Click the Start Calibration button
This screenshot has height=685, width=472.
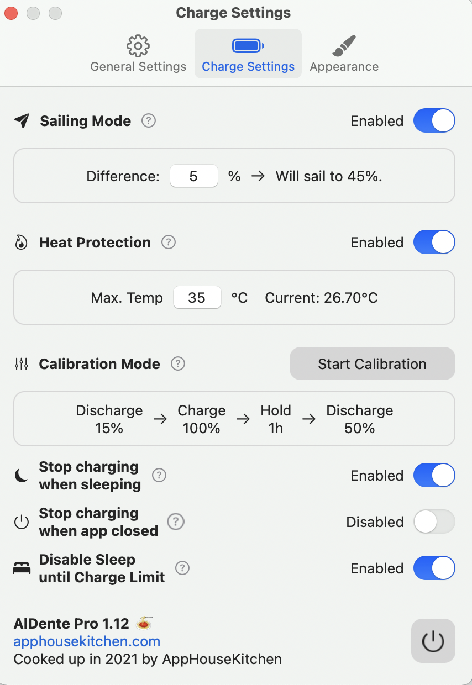click(372, 364)
